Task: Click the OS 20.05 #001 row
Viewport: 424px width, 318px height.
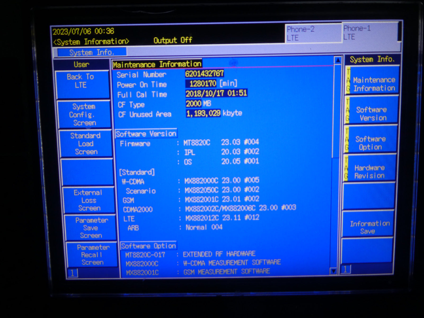Action: pos(218,161)
